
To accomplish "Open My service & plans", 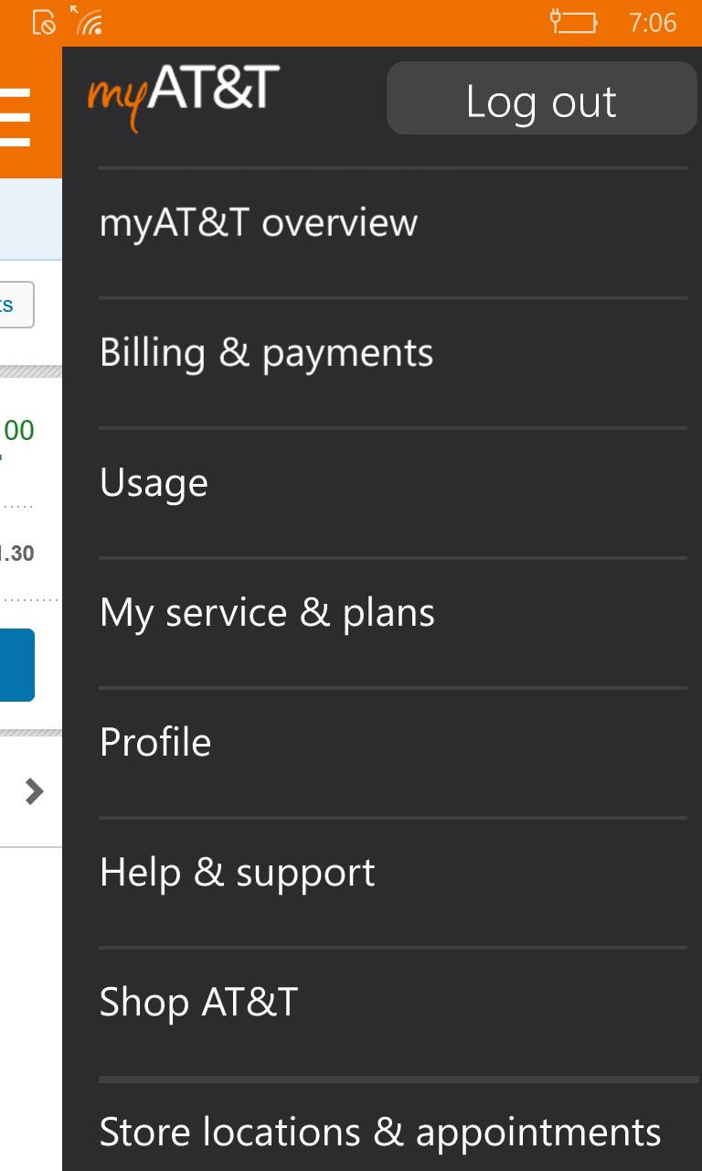I will 268,612.
